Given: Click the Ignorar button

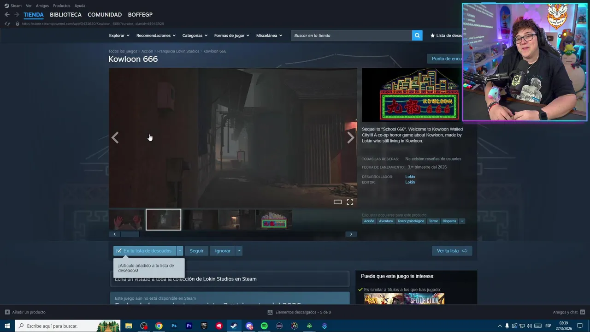Looking at the screenshot, I should tap(223, 251).
